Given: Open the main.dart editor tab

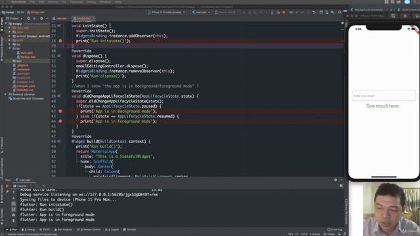Looking at the screenshot, I should pos(61,18).
